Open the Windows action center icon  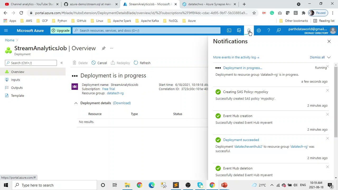330,185
